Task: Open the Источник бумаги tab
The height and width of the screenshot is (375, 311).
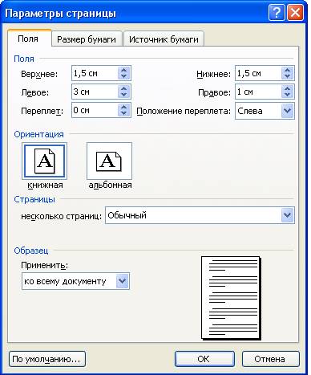Action: (x=164, y=39)
